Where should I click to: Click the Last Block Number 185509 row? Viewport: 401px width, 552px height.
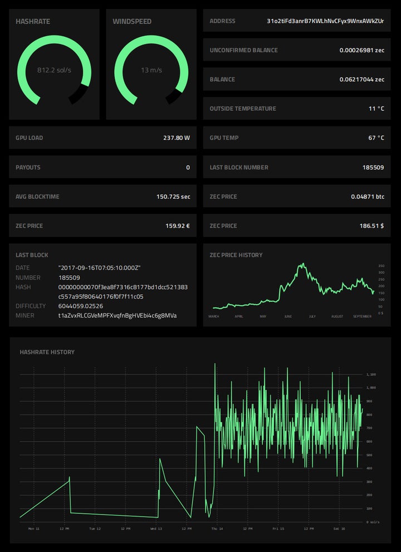[297, 167]
